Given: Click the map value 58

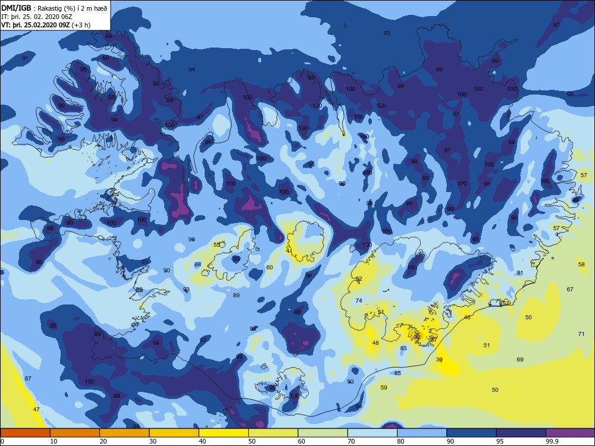Looking at the screenshot, I should coord(581,265).
